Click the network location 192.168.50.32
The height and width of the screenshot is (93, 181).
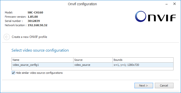tap(38, 25)
